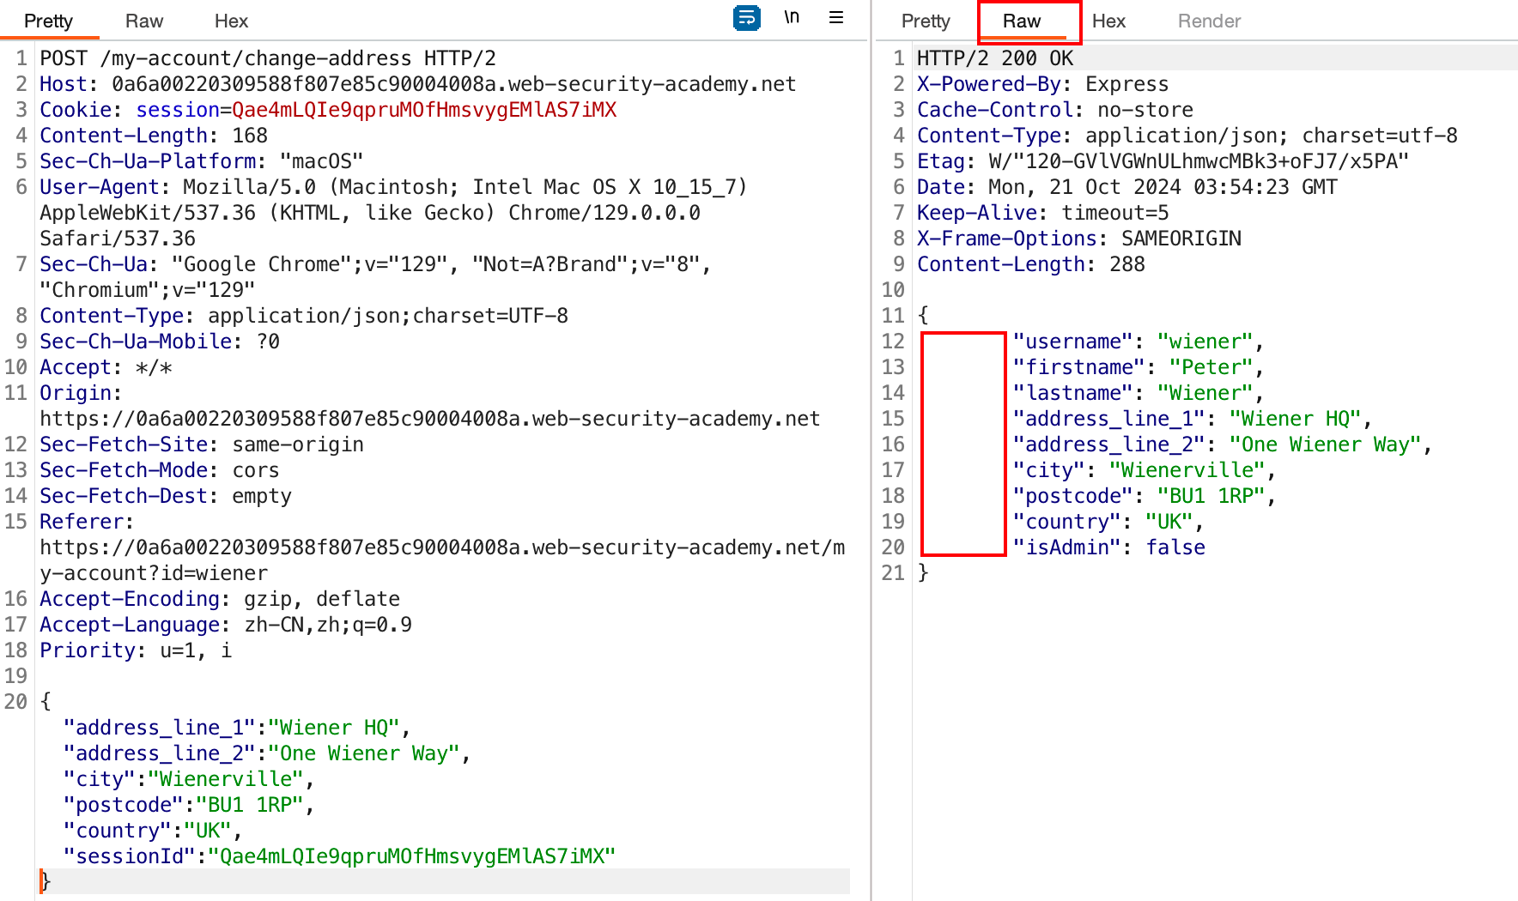Switch request panel to Raw tab

point(144,21)
